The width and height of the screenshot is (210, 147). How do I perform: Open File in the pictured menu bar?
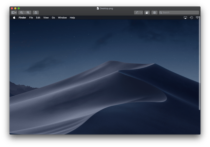coord(31,18)
